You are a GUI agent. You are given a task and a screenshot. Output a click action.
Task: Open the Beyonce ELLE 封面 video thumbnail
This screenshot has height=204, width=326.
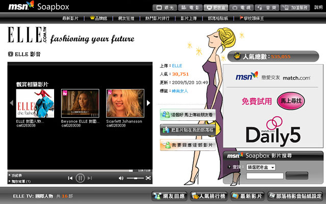pos(80,104)
